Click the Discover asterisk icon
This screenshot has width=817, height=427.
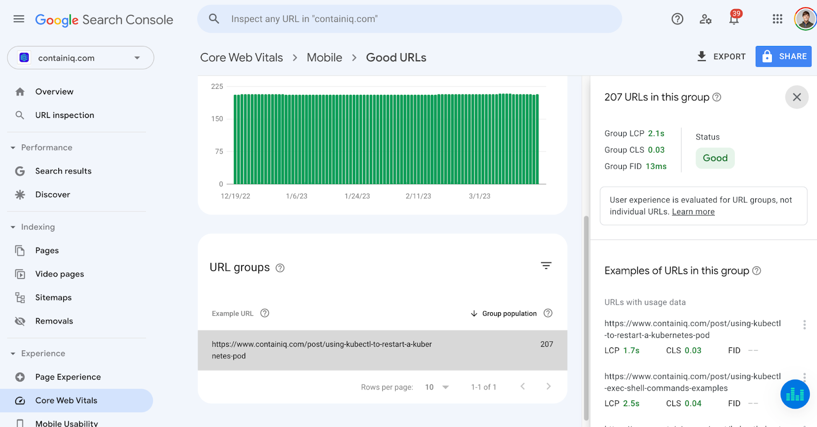(x=20, y=195)
